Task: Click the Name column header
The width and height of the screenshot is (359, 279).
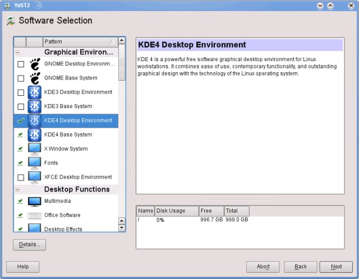Action: (146, 211)
